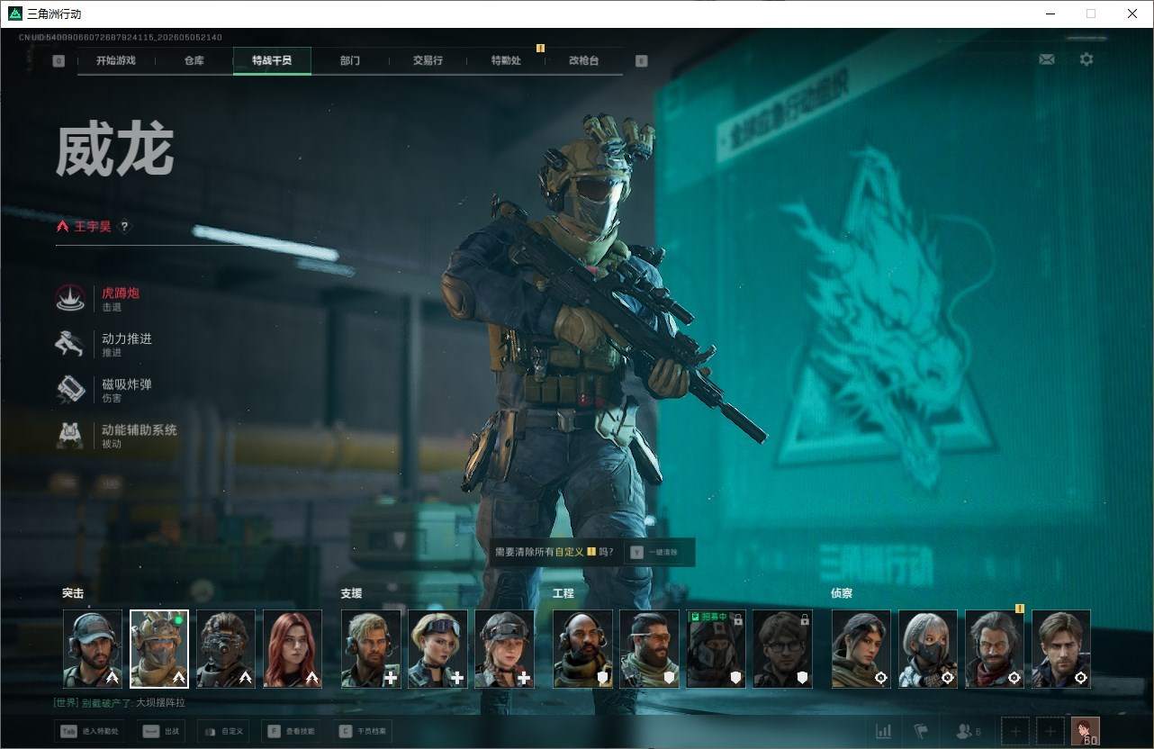Click the 自定义 button
1154x749 pixels.
[x=222, y=732]
